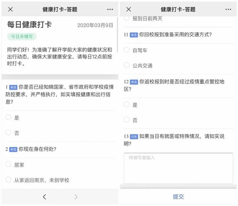
Task: Open the right panel's three-dot menu
Action: click(228, 9)
